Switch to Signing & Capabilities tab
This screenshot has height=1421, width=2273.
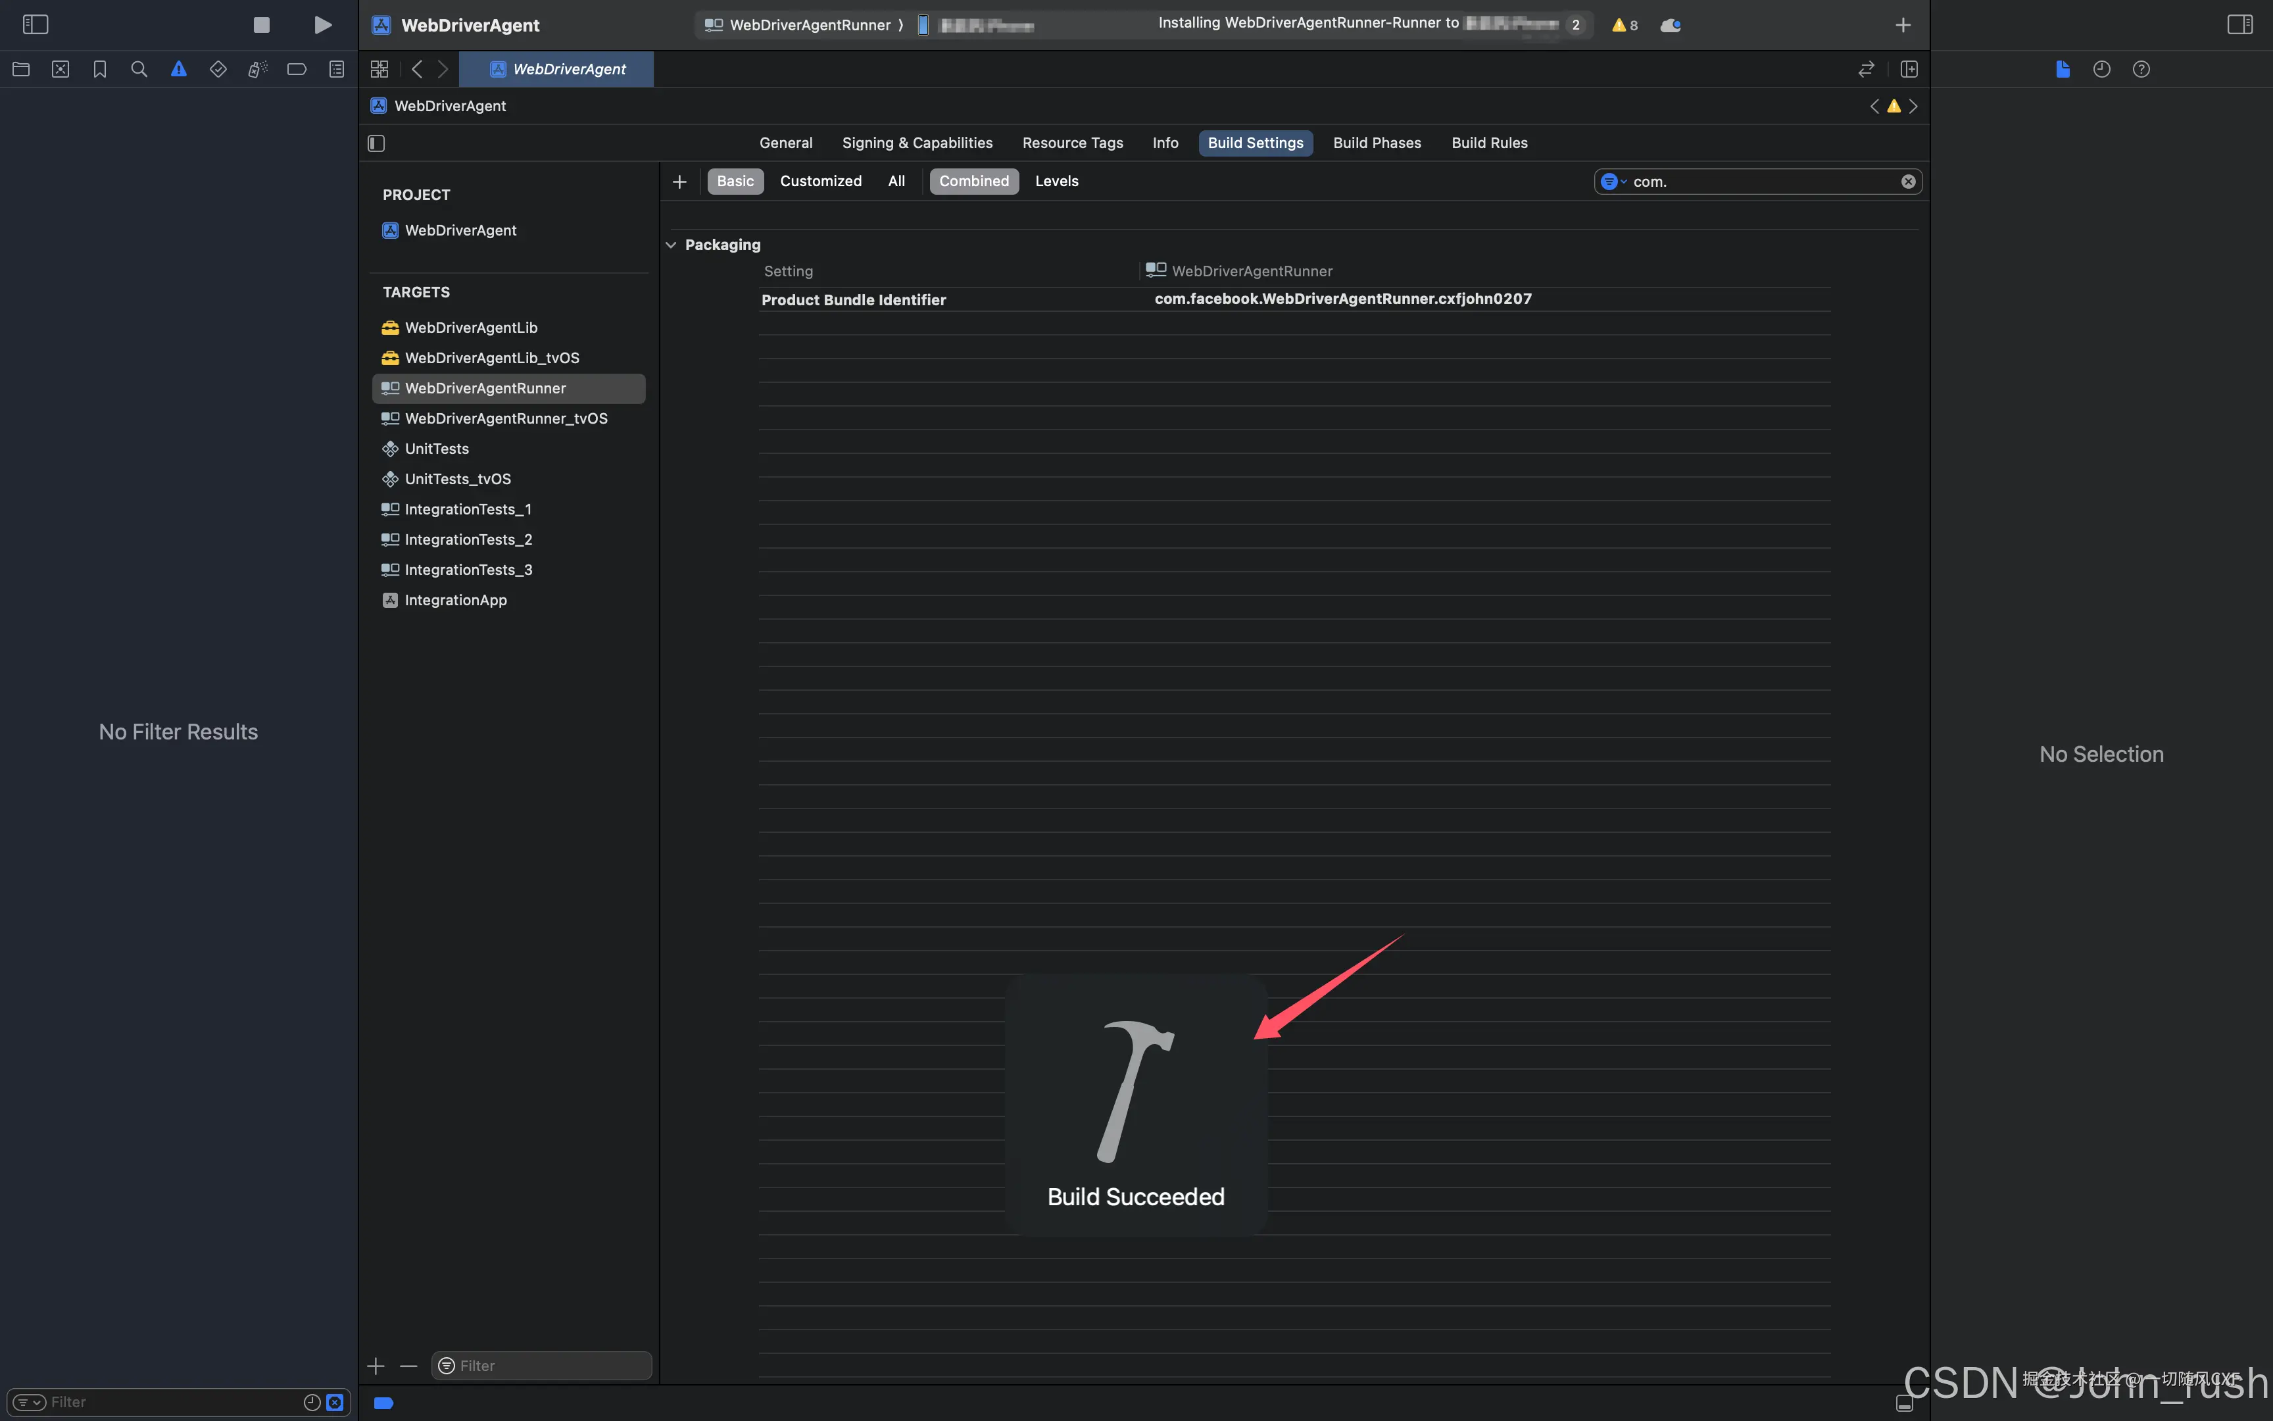click(x=917, y=144)
